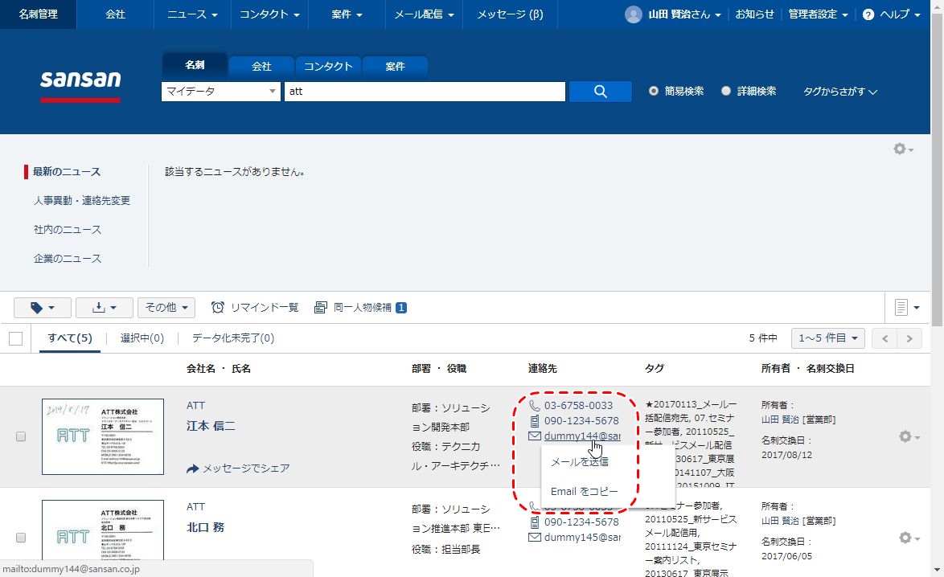944x577 pixels.
Task: Go to next results page arrow
Action: [909, 338]
